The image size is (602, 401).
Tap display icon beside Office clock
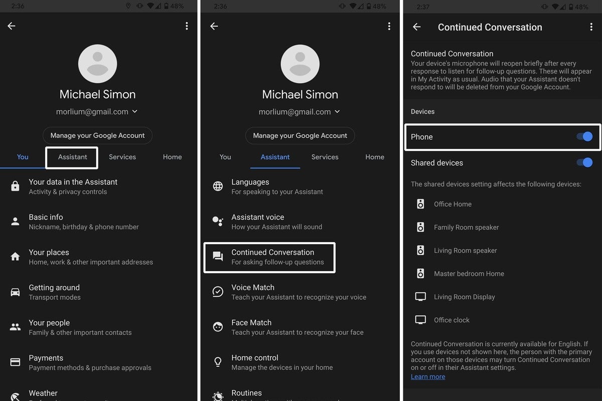tap(421, 320)
